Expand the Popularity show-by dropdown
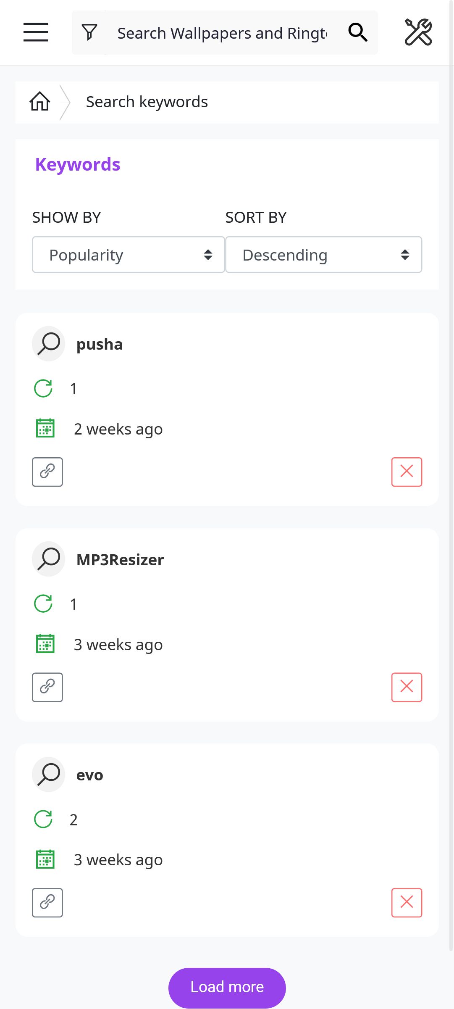 (x=129, y=255)
